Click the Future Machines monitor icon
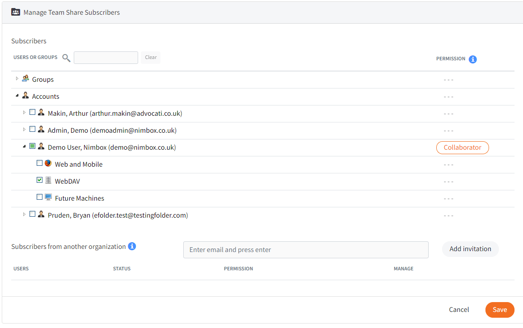Screen dimensions: 523x328 [x=48, y=198]
